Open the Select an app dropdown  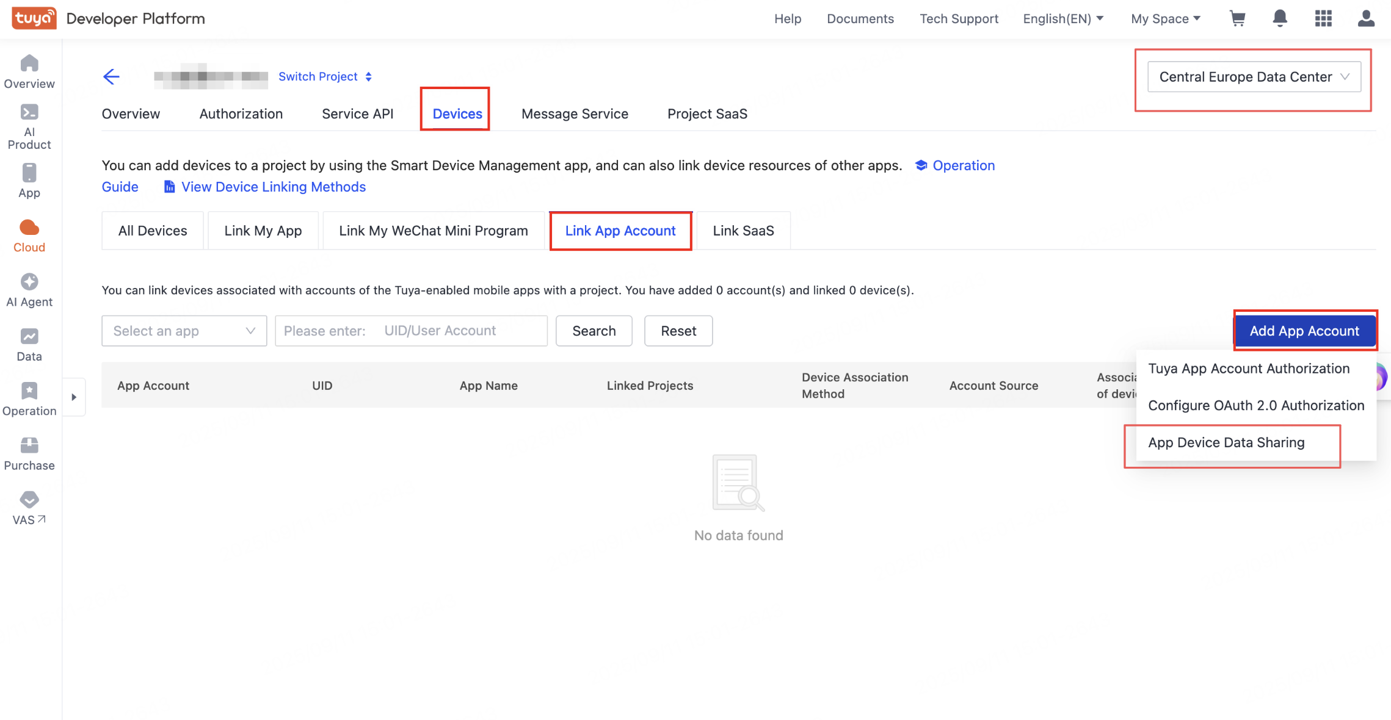point(184,331)
